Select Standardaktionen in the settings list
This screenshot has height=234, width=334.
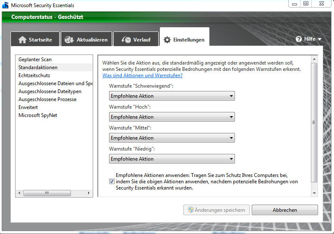tap(55, 67)
